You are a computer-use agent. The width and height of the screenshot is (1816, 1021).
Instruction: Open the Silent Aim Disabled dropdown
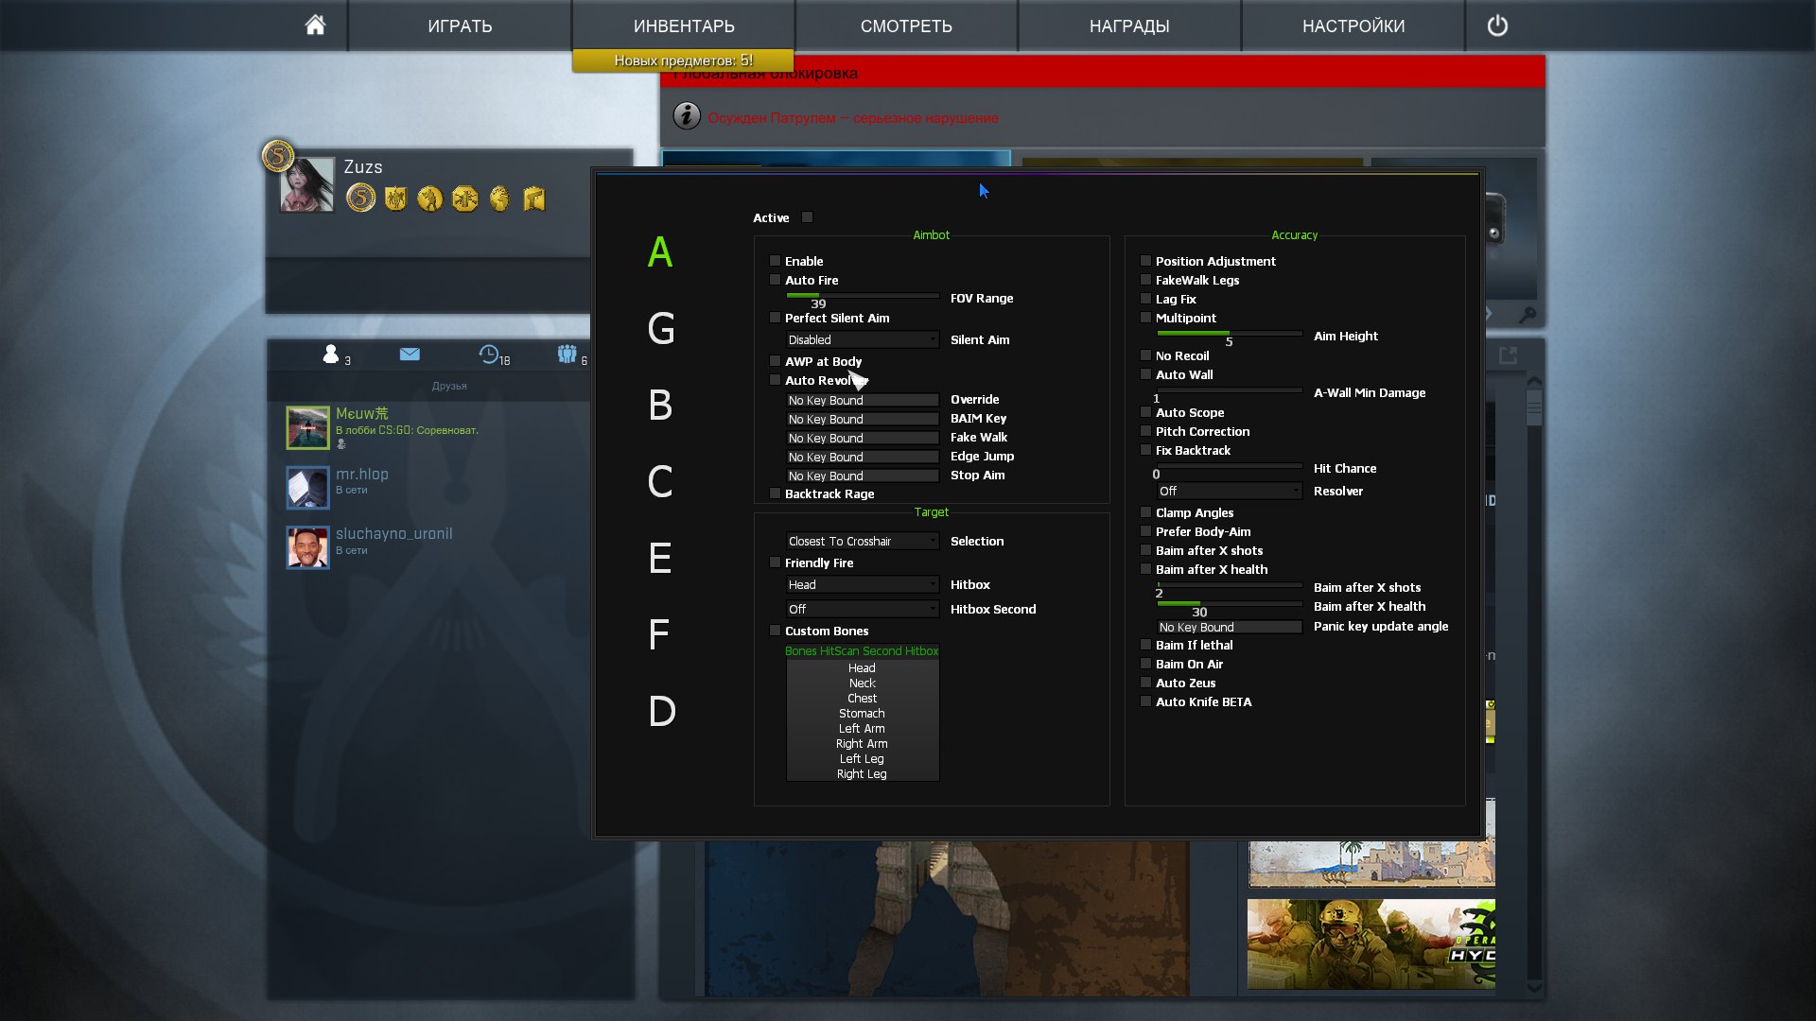tap(862, 339)
